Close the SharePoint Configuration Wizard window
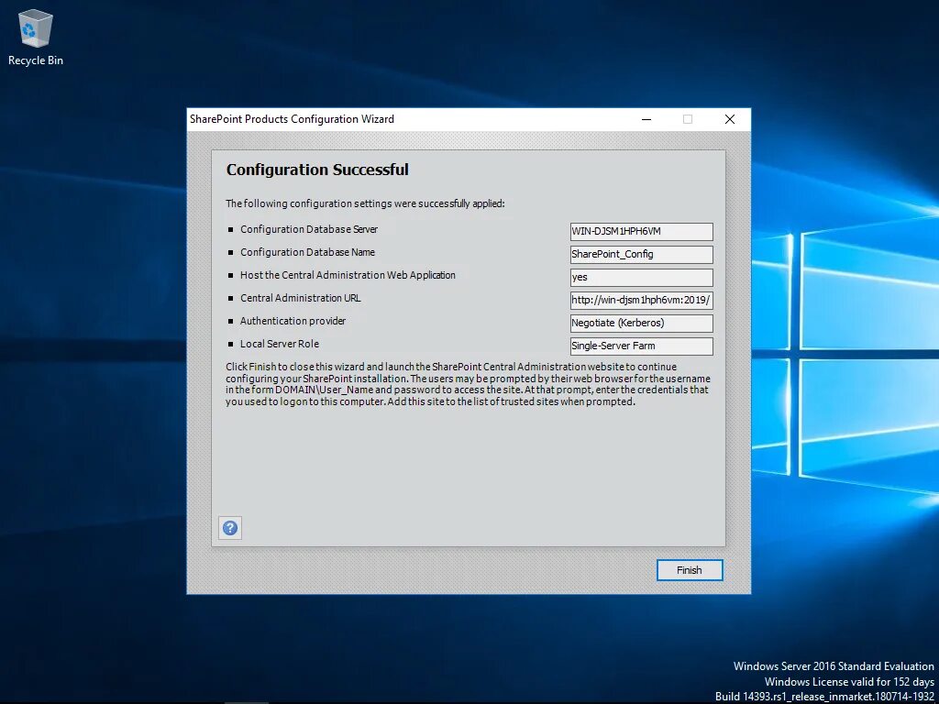Viewport: 939px width, 704px height. pos(729,119)
